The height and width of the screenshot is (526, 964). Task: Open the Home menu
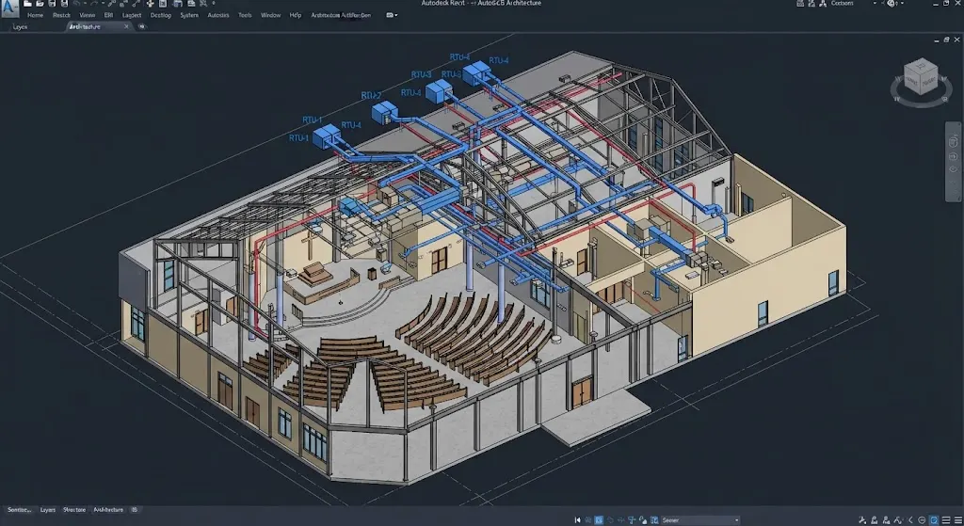pyautogui.click(x=35, y=15)
